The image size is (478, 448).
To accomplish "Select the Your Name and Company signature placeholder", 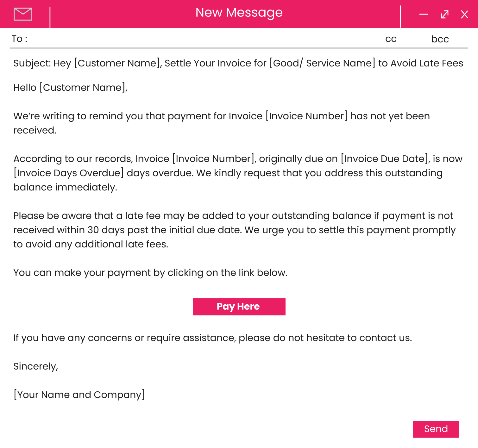I will click(x=79, y=395).
